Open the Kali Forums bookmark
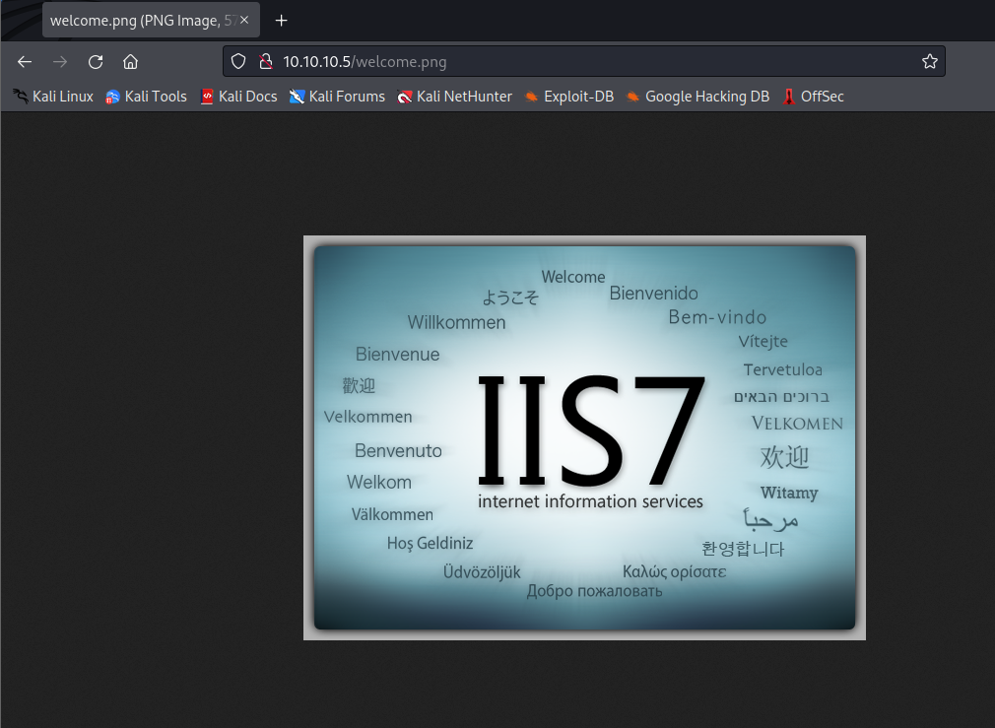The image size is (995, 728). coord(337,97)
